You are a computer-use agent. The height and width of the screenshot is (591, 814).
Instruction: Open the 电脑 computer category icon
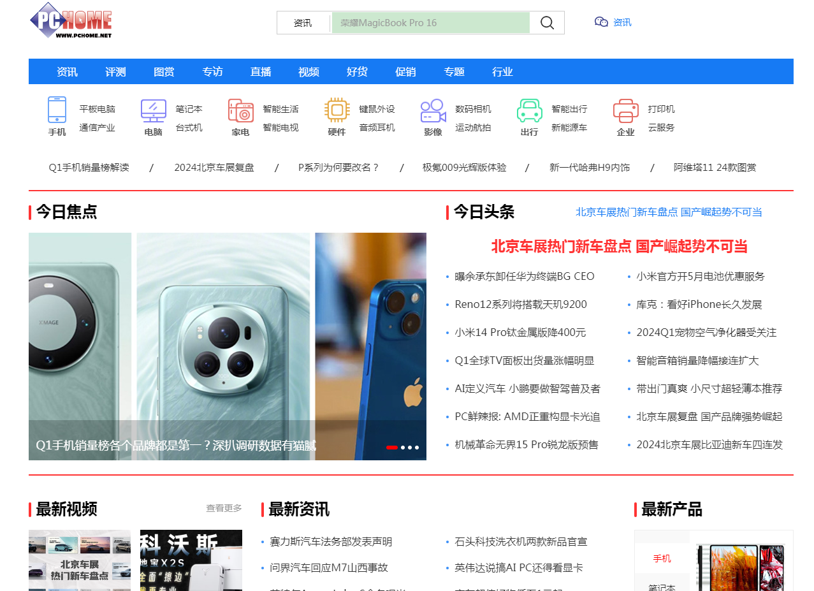pyautogui.click(x=153, y=111)
